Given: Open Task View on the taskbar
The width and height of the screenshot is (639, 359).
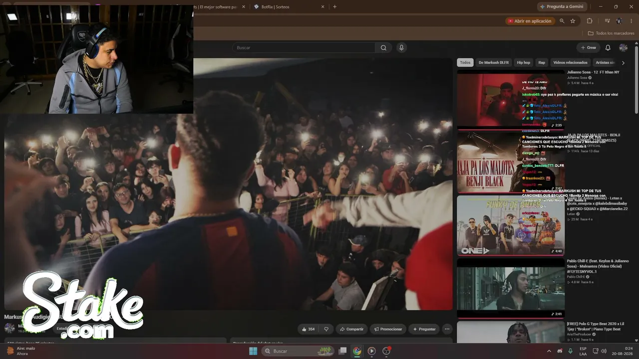Looking at the screenshot, I should [342, 351].
